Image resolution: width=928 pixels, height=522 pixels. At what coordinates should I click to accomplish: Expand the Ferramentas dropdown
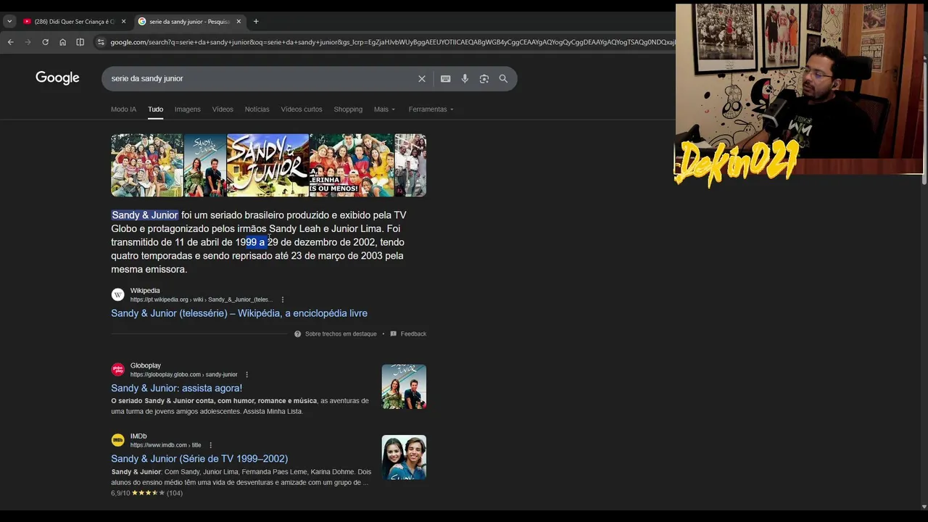pyautogui.click(x=431, y=109)
